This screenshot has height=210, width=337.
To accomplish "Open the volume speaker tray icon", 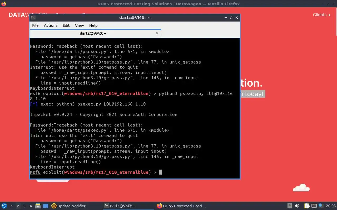I will coord(297,206).
